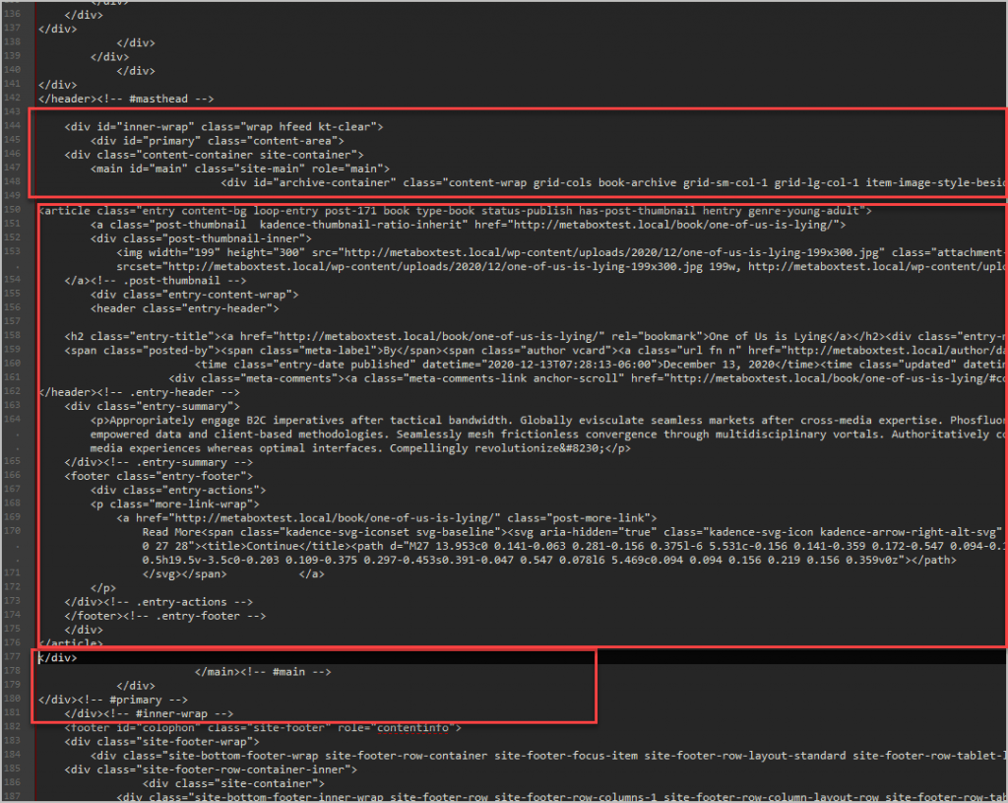
Task: Click the '</header><!-- #masthead -->' line
Action: coord(126,100)
